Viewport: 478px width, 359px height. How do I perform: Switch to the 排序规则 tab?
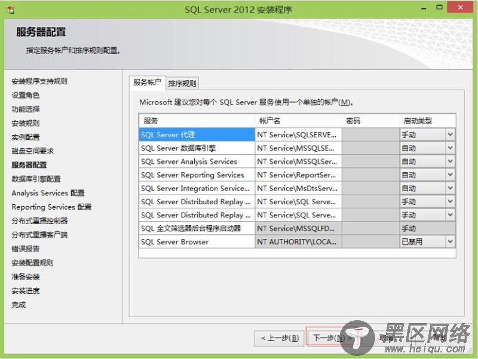[x=182, y=84]
